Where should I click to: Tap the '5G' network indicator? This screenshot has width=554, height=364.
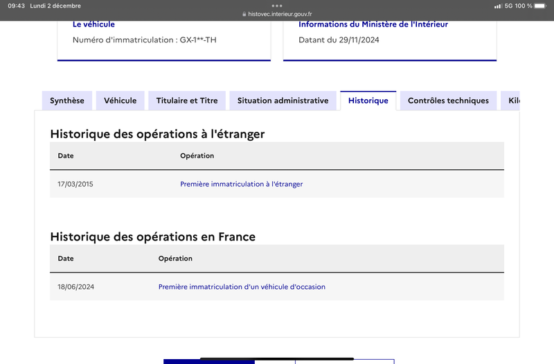tap(508, 6)
